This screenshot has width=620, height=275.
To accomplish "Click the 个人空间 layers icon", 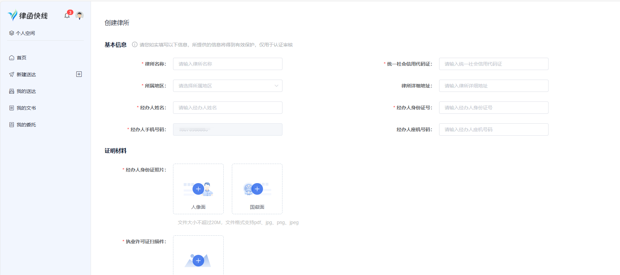I will coord(12,33).
